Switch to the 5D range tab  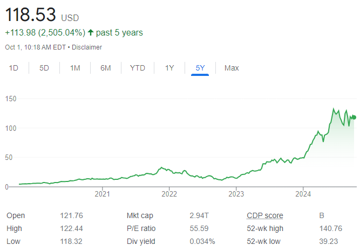[44, 68]
